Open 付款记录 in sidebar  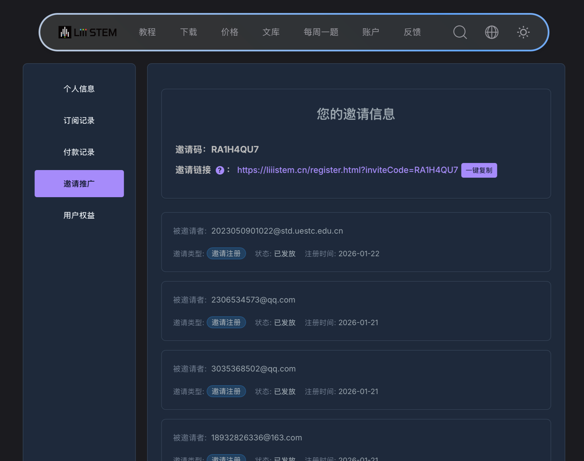tap(79, 152)
